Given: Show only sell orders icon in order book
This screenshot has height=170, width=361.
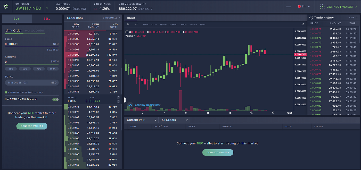Looking at the screenshot, I should [118, 97].
